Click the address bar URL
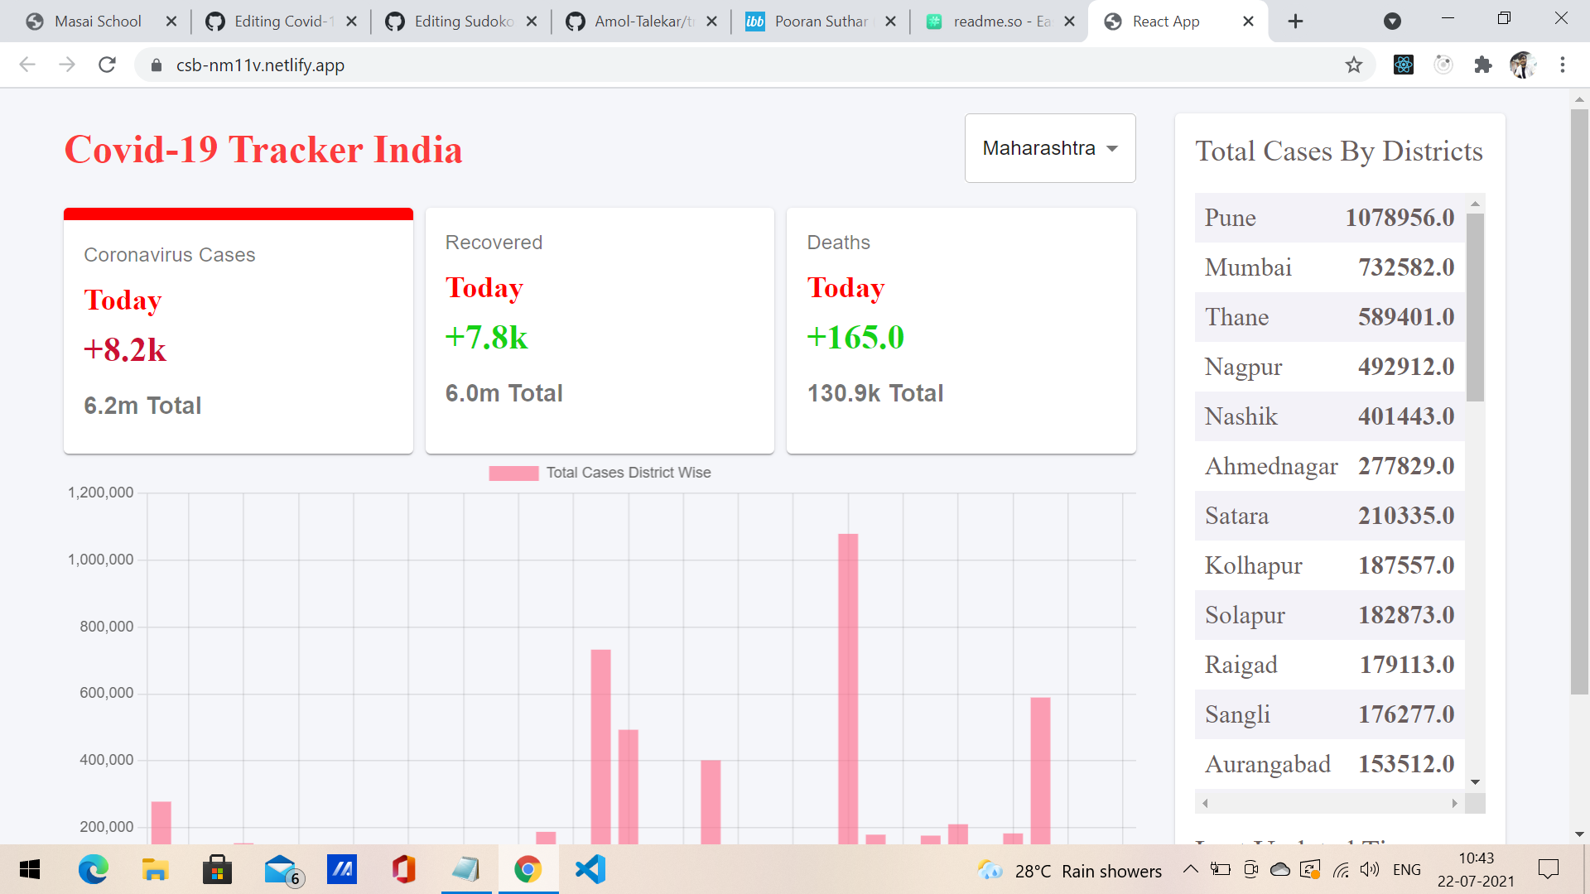 tap(260, 65)
